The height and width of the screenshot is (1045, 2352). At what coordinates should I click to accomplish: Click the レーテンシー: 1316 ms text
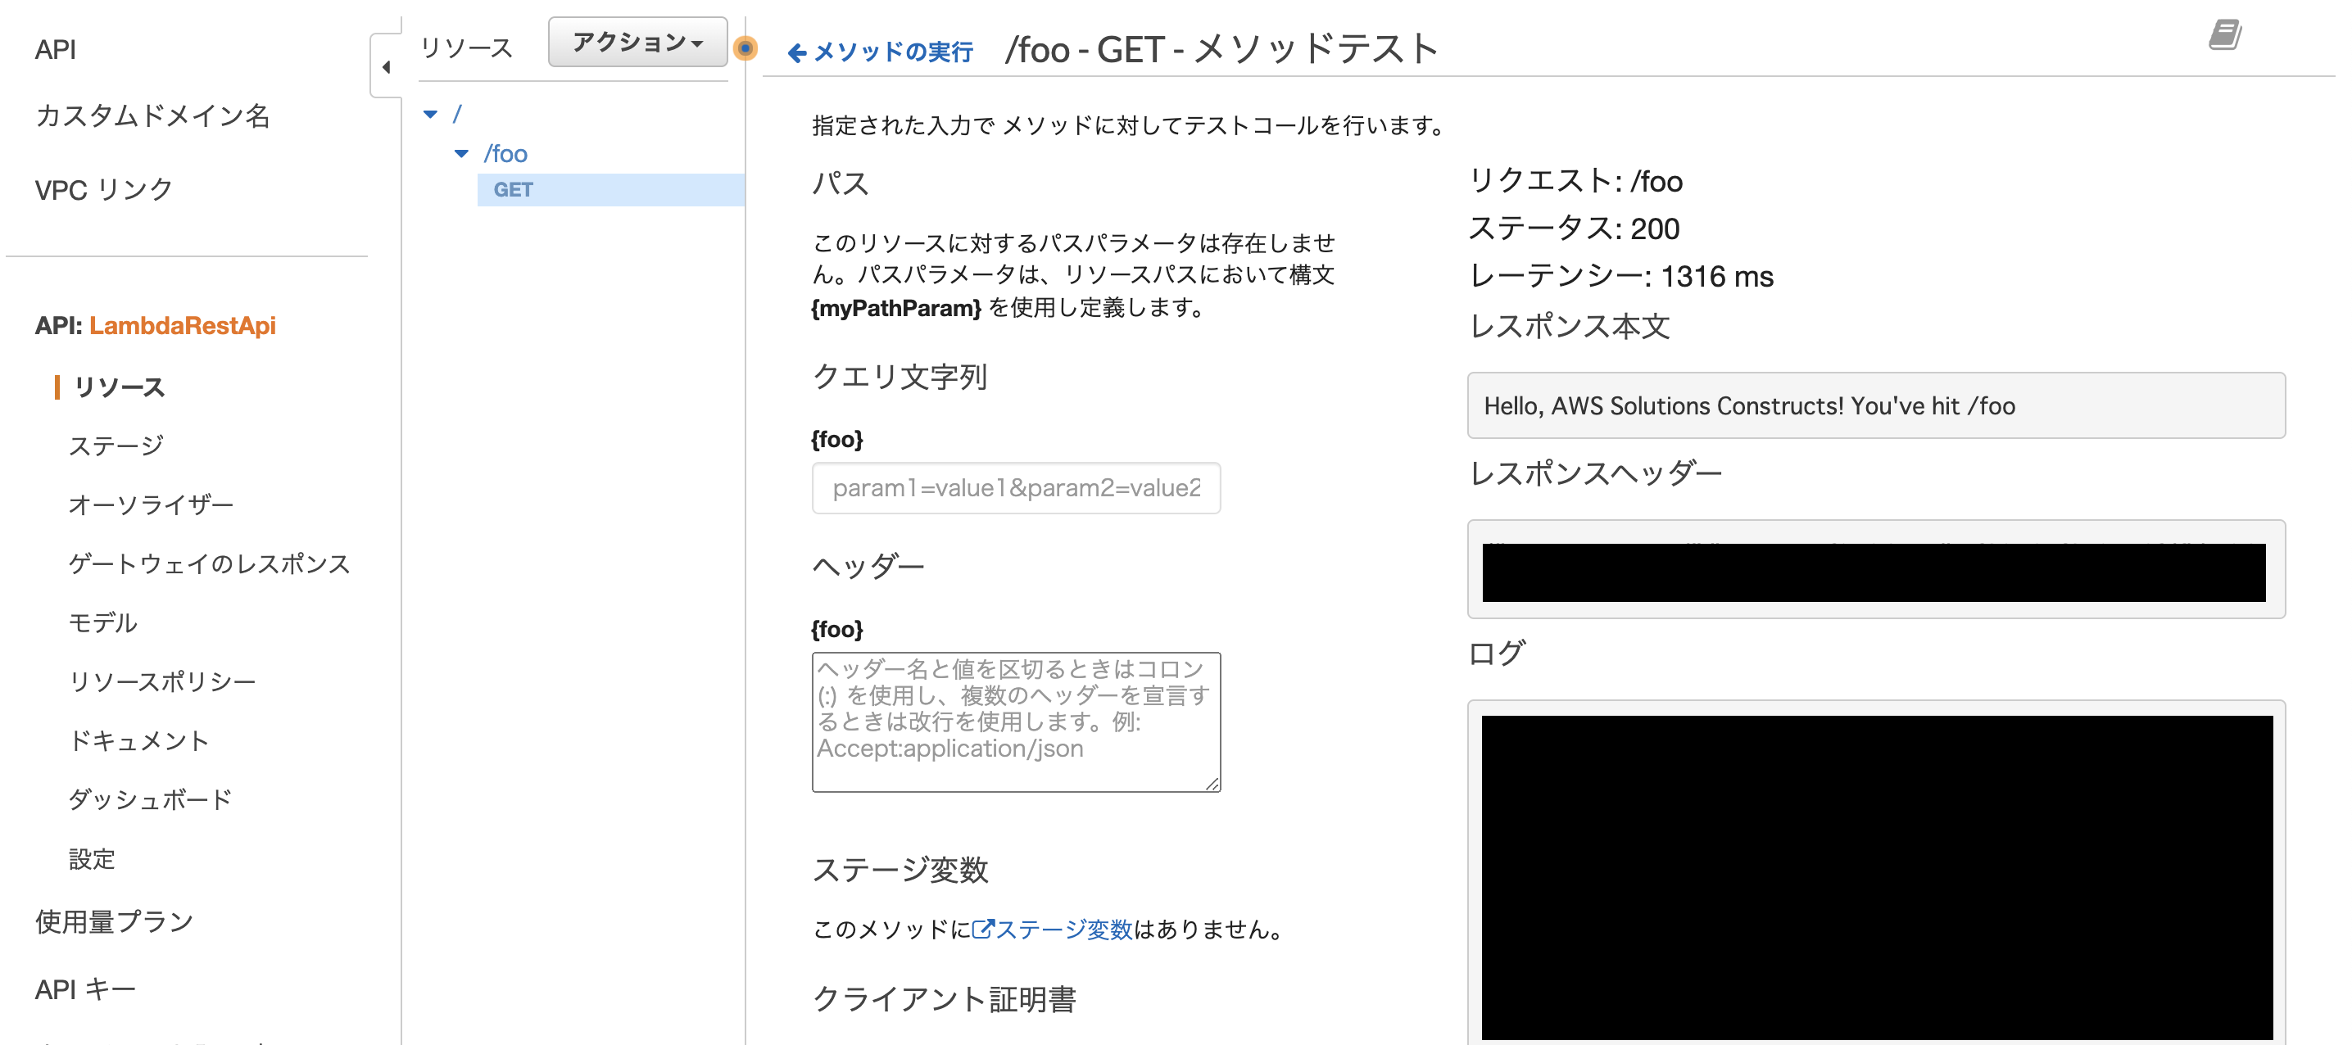(x=1620, y=276)
